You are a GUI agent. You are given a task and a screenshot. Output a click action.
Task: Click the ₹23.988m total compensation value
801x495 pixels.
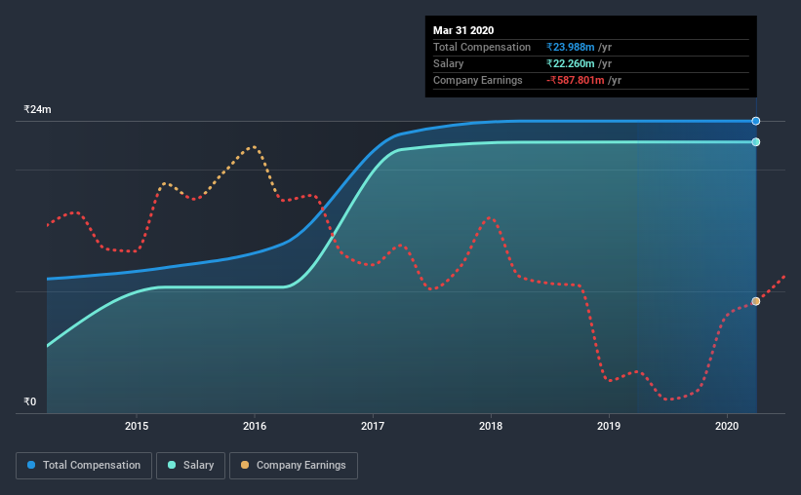coord(570,47)
